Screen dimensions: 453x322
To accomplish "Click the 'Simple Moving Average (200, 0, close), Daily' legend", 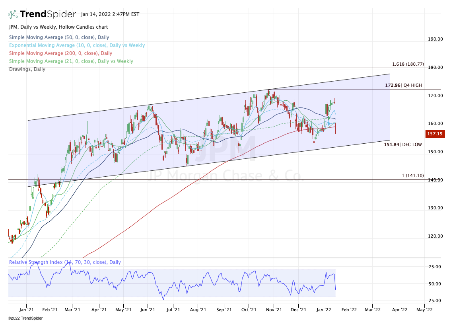I will pos(60,53).
